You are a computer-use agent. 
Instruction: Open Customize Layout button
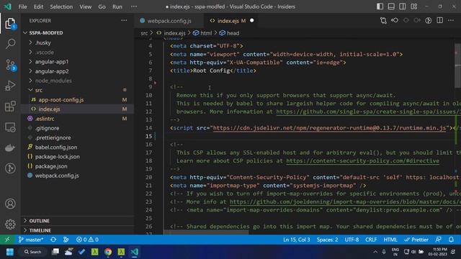(414, 6)
